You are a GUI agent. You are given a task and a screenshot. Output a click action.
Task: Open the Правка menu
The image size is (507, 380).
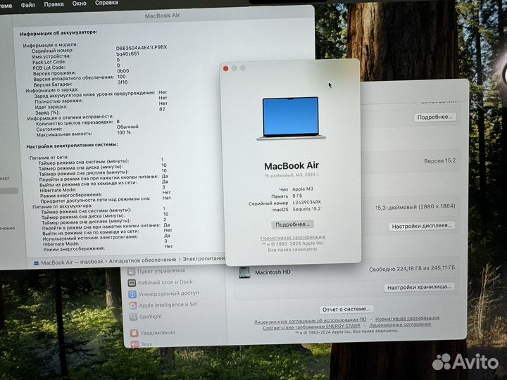[54, 4]
